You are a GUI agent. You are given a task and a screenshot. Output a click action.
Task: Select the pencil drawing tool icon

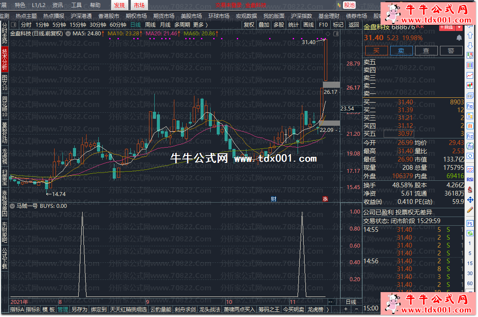[470, 210]
